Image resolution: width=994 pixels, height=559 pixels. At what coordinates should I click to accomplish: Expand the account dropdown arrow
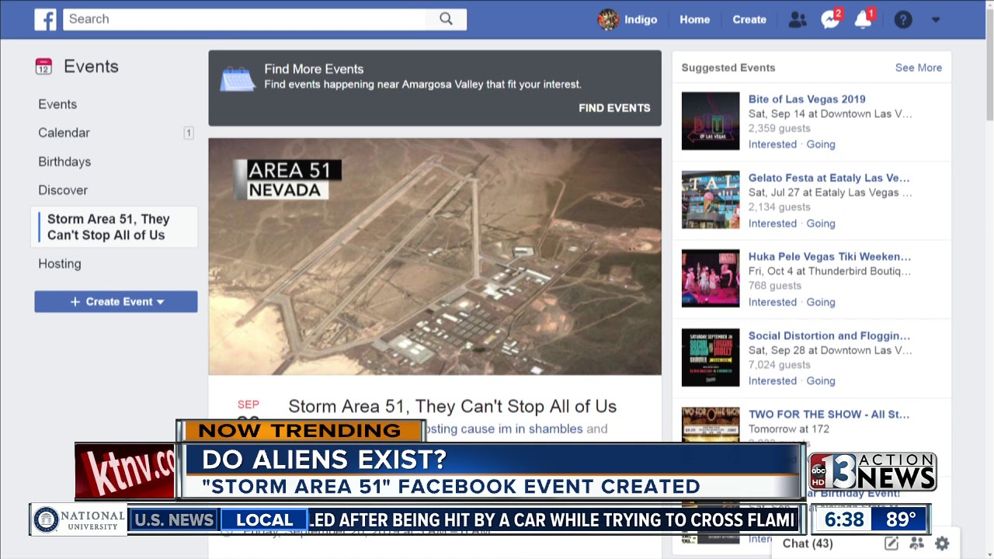pos(936,19)
